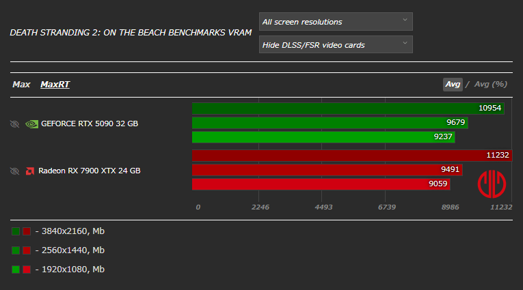Click dark red 3840x2160 legend swatch

pos(27,231)
